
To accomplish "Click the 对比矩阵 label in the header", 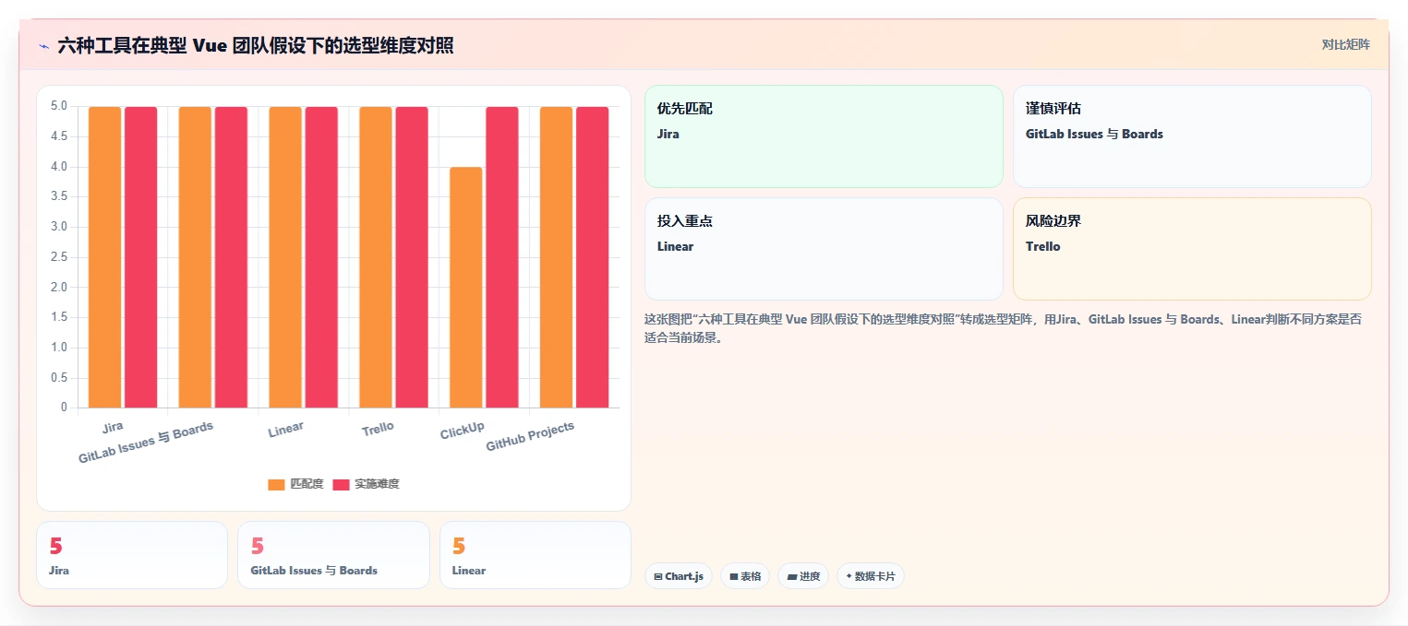I will tap(1345, 44).
